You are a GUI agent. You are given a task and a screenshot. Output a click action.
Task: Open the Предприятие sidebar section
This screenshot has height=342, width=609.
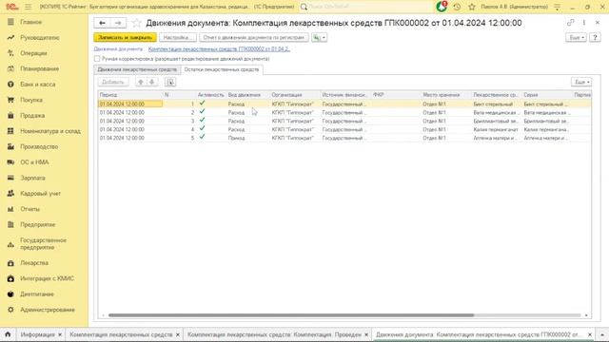click(x=38, y=224)
